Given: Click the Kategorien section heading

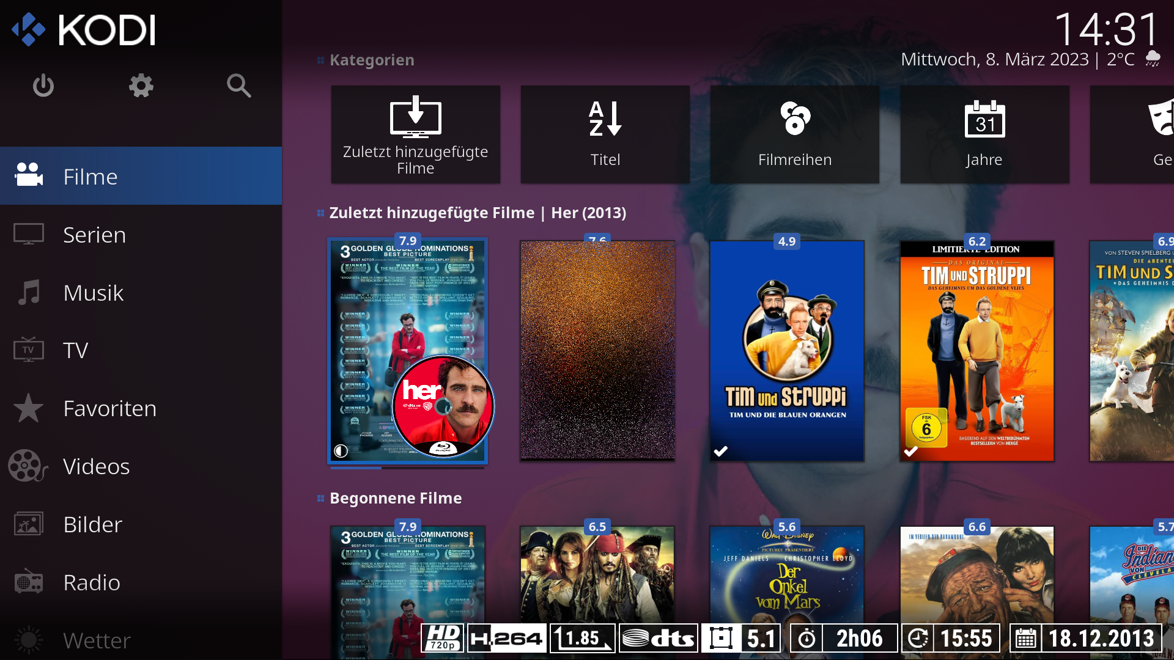Looking at the screenshot, I should point(372,60).
